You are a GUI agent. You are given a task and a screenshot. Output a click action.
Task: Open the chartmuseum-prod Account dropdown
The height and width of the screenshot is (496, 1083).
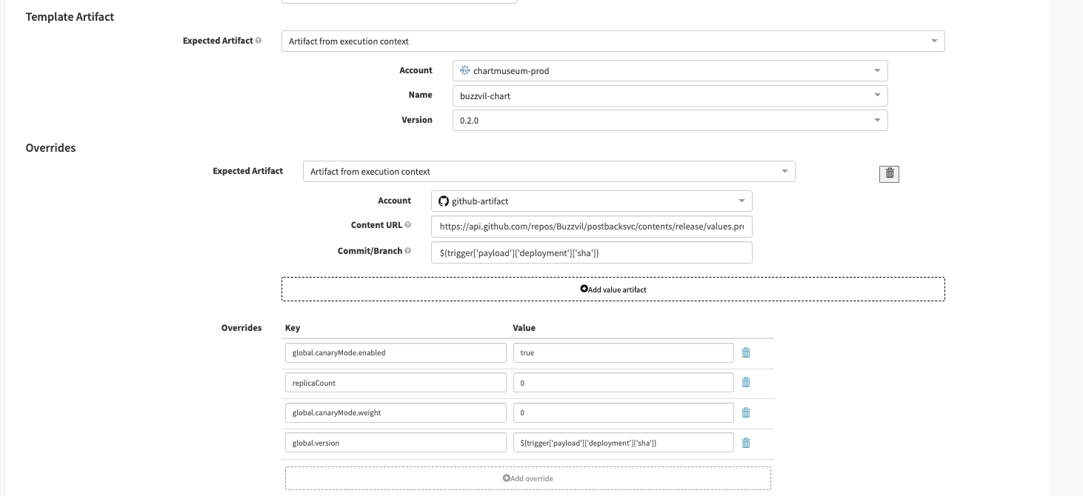pos(670,71)
